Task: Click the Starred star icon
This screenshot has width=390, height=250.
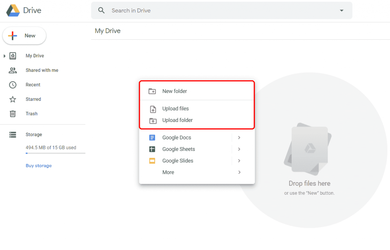Action: (13, 99)
